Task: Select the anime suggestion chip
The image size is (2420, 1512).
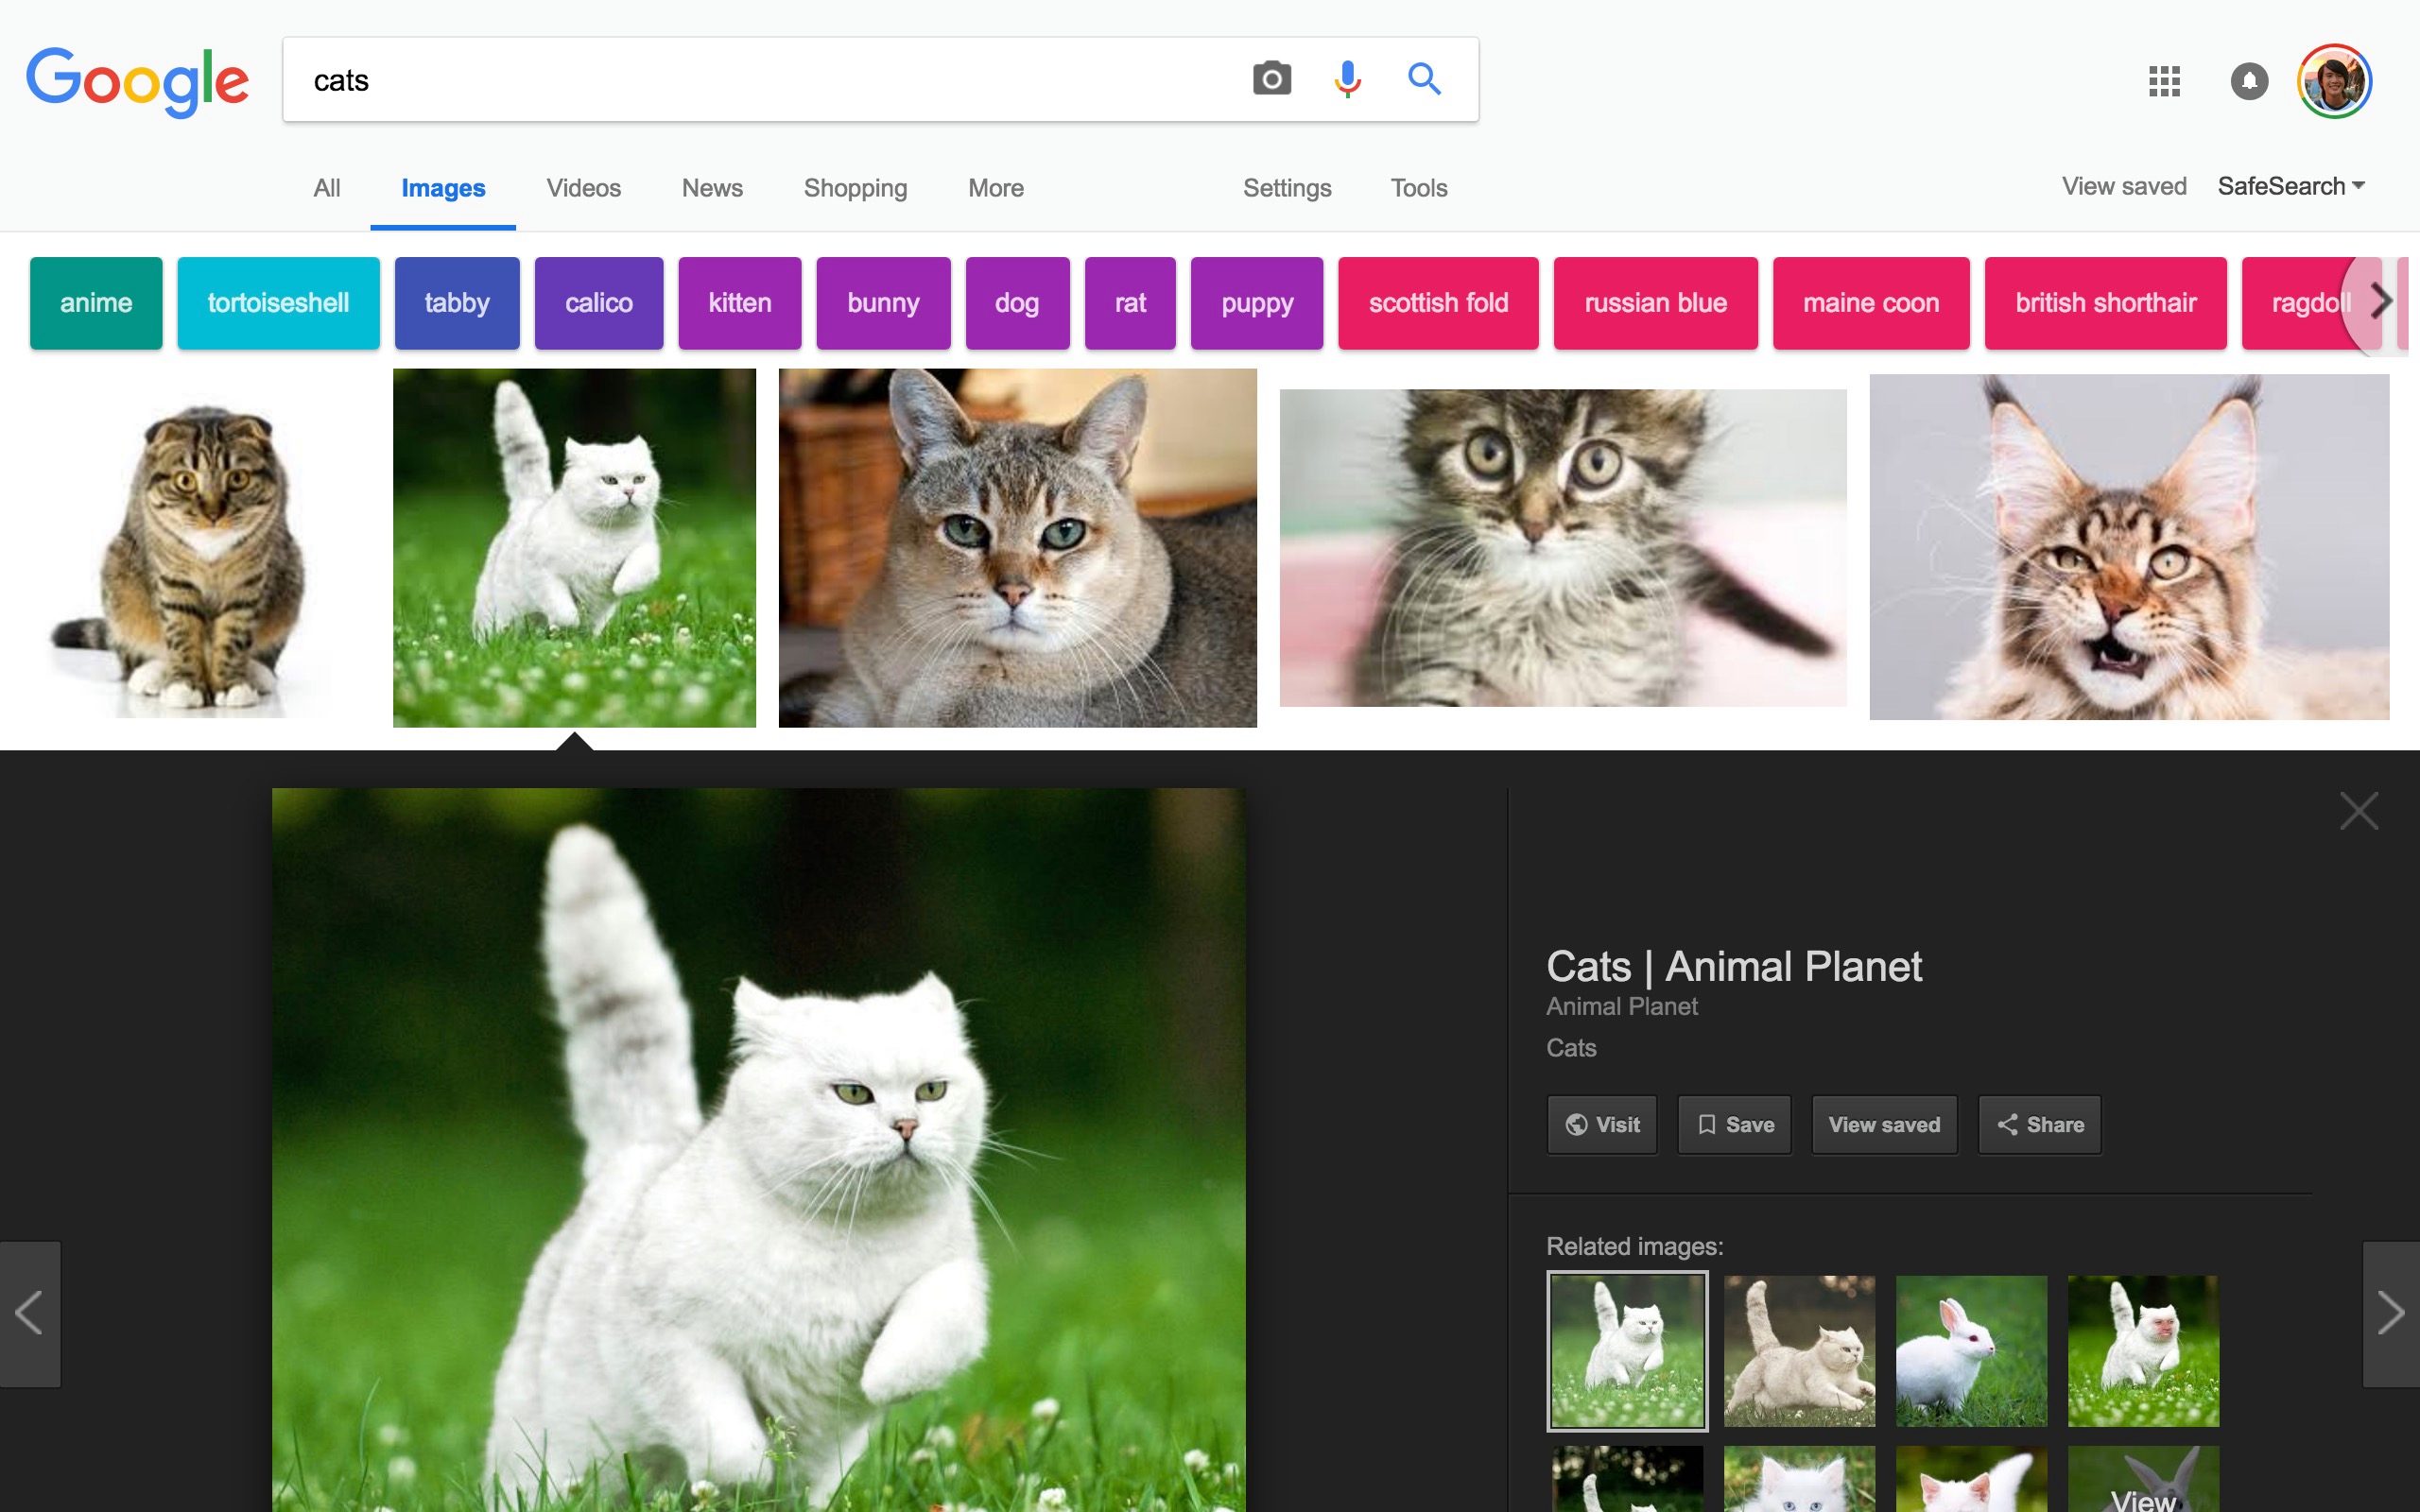Action: [96, 303]
